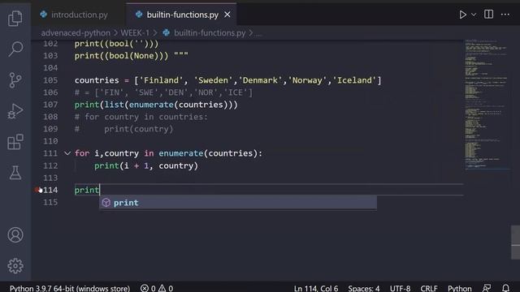Click the vertical editor scrollbar thumb

coord(515,243)
